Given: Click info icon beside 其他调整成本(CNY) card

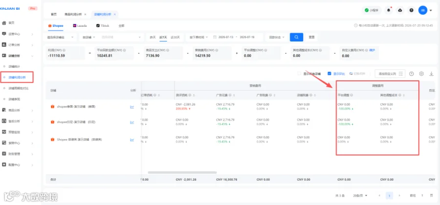Looking at the screenshot, I should click(x=320, y=50).
